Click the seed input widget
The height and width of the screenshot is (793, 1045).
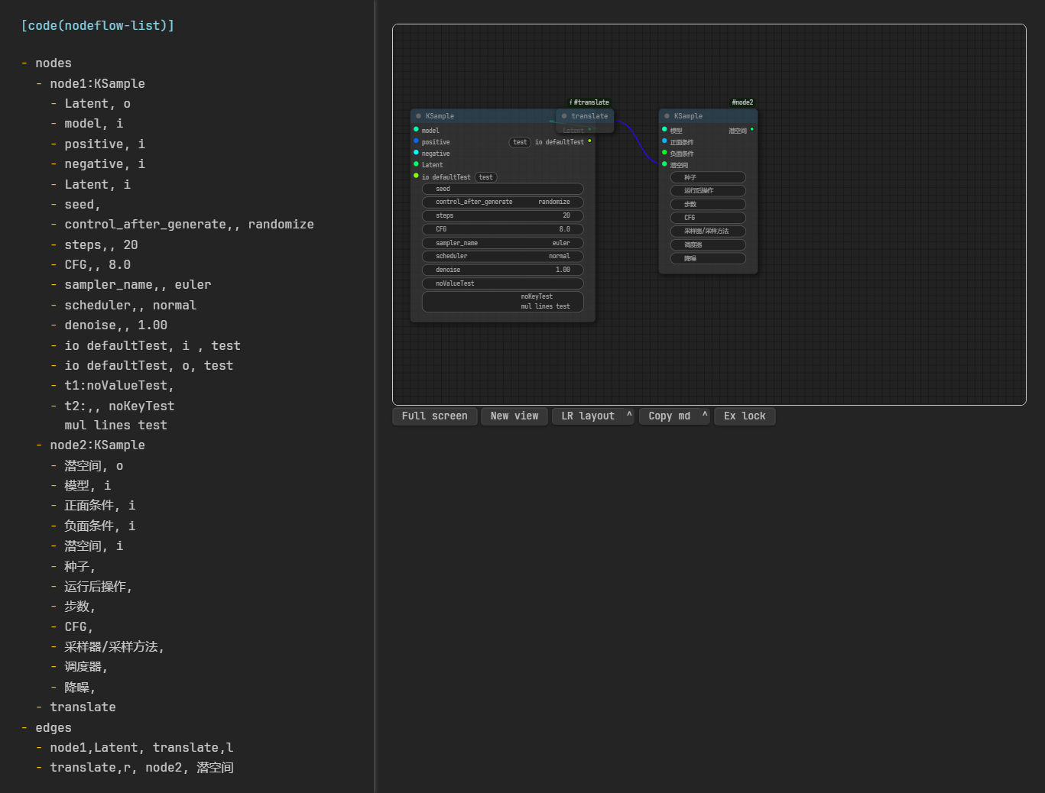click(x=502, y=189)
